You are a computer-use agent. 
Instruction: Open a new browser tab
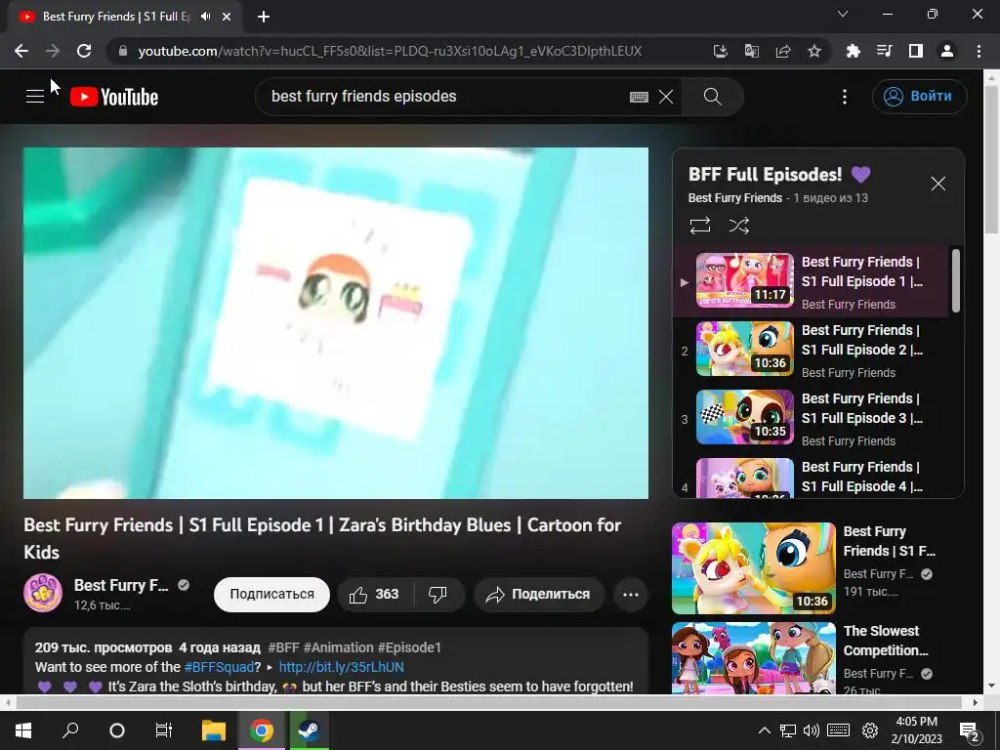tap(264, 17)
